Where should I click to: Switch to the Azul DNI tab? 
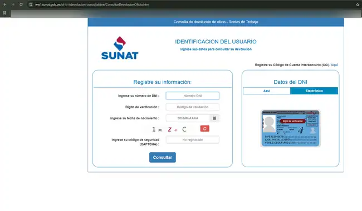pos(267,91)
